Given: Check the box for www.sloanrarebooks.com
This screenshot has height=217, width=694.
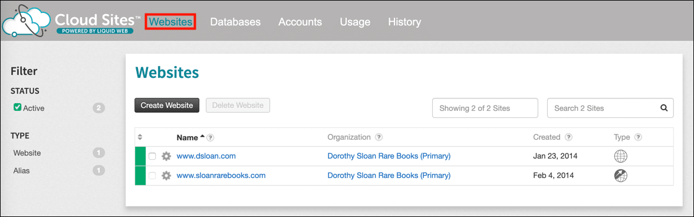Looking at the screenshot, I should coord(152,176).
